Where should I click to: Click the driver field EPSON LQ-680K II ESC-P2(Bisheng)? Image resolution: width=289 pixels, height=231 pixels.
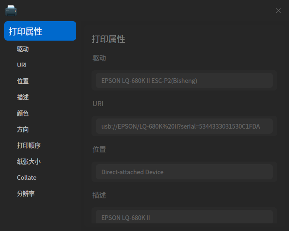click(x=184, y=80)
